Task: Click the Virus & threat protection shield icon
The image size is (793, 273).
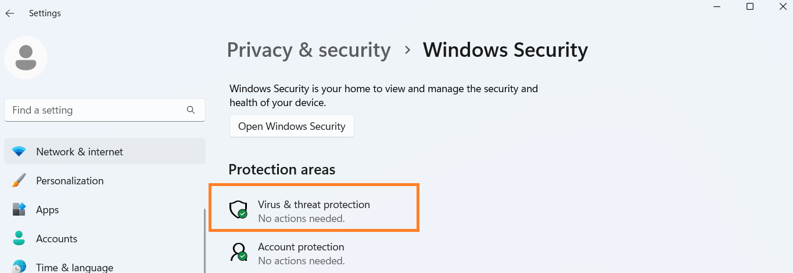Action: [x=238, y=210]
